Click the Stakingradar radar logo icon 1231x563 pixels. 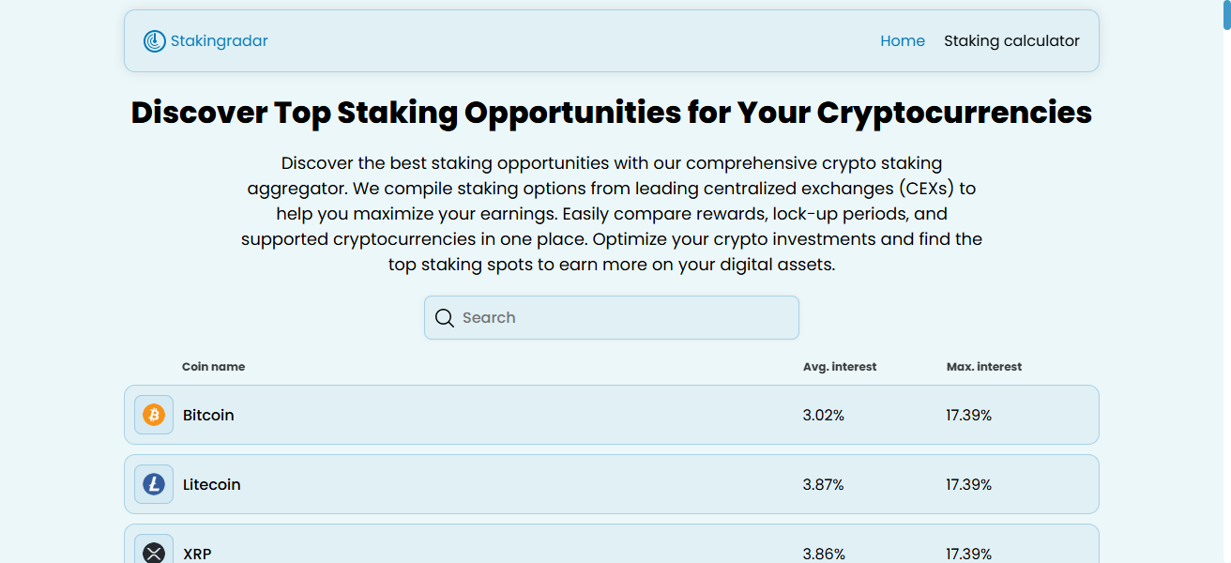(x=154, y=41)
